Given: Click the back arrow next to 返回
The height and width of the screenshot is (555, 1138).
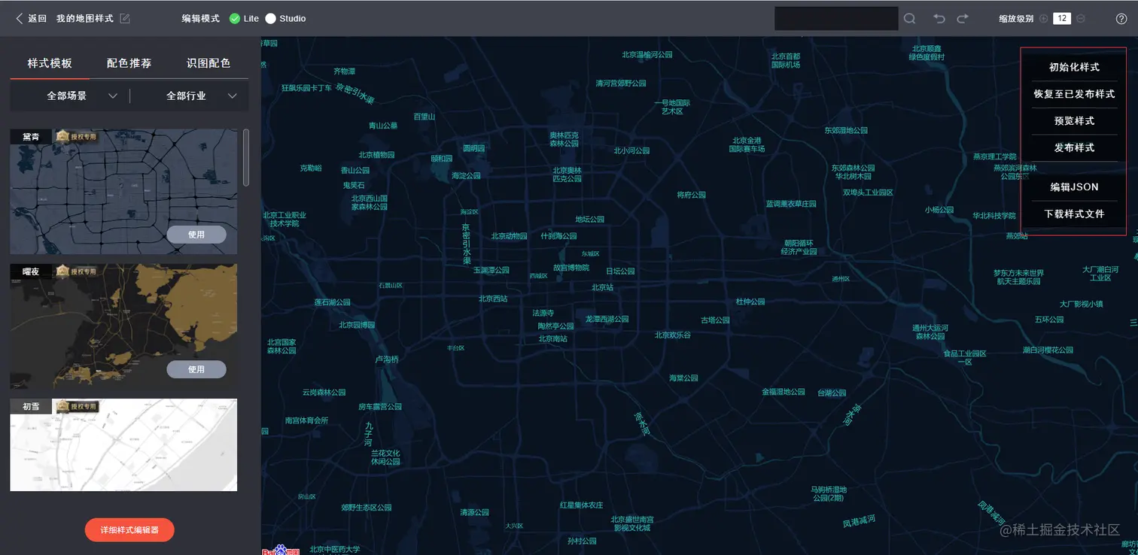Looking at the screenshot, I should point(19,19).
